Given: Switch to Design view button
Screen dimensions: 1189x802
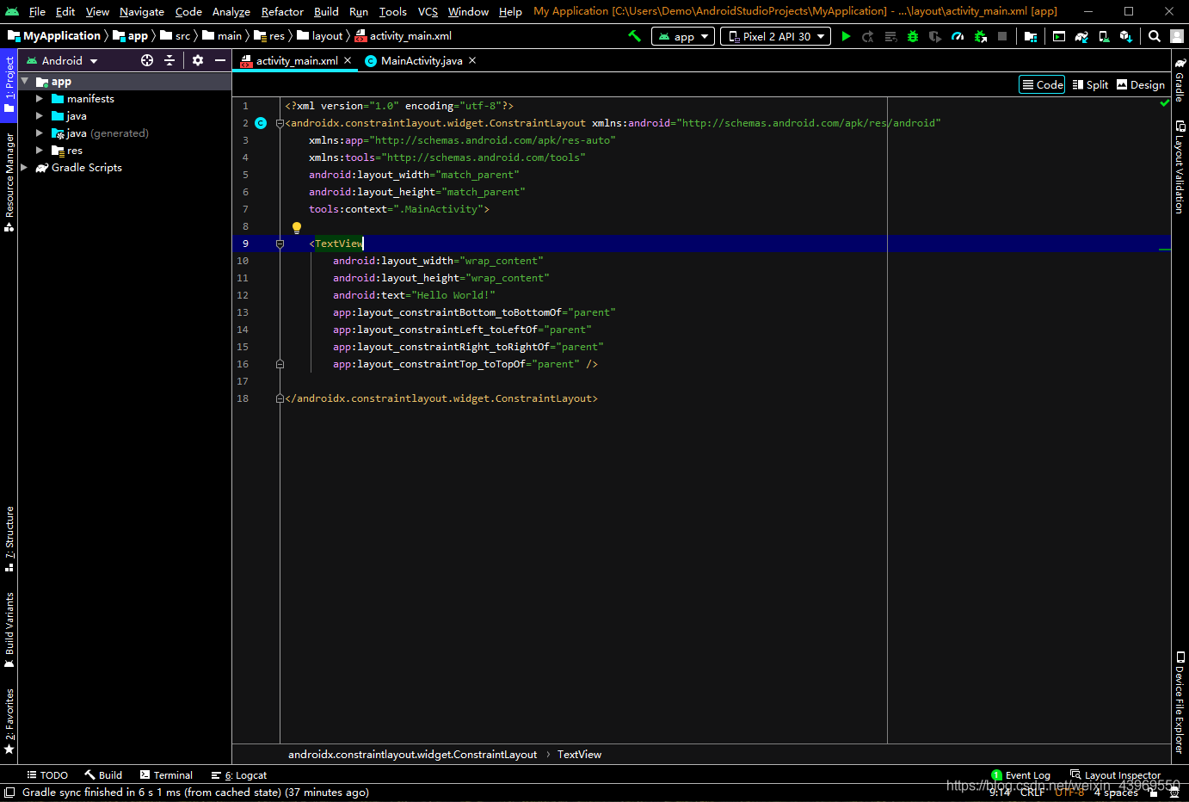Looking at the screenshot, I should (x=1141, y=84).
